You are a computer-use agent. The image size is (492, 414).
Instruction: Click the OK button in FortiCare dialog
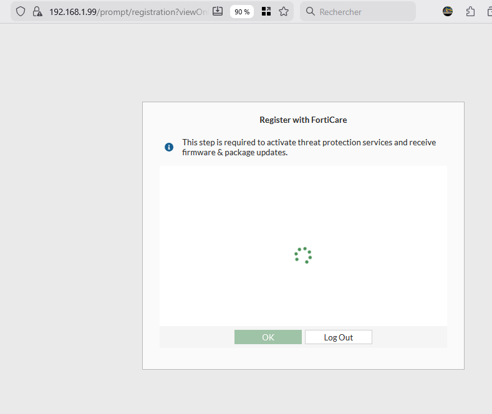[268, 337]
